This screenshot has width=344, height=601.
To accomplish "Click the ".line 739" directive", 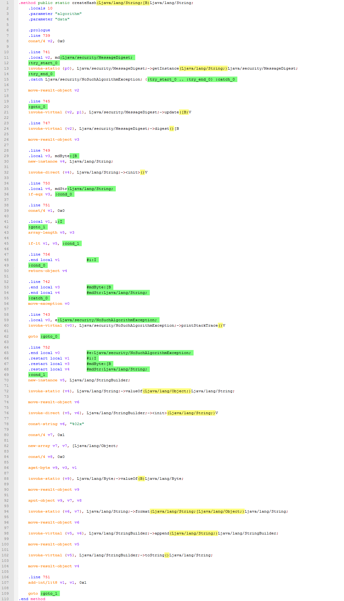I will (39, 36).
